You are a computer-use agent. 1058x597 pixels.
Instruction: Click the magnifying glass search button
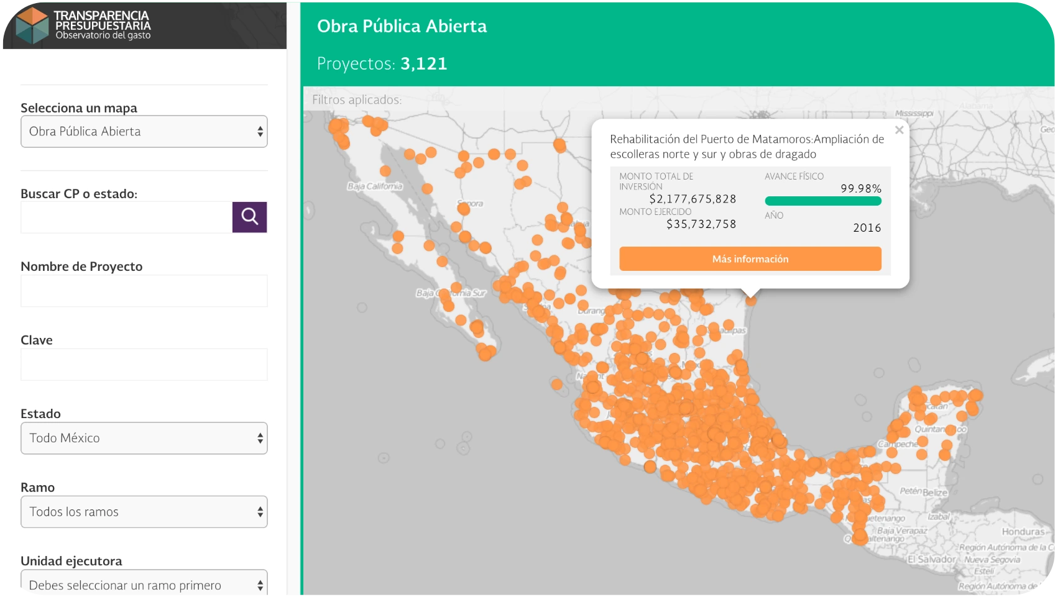coord(249,217)
